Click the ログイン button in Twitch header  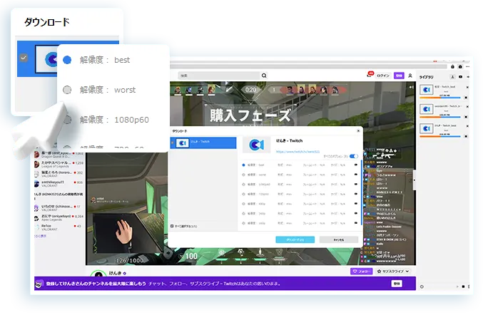[383, 76]
